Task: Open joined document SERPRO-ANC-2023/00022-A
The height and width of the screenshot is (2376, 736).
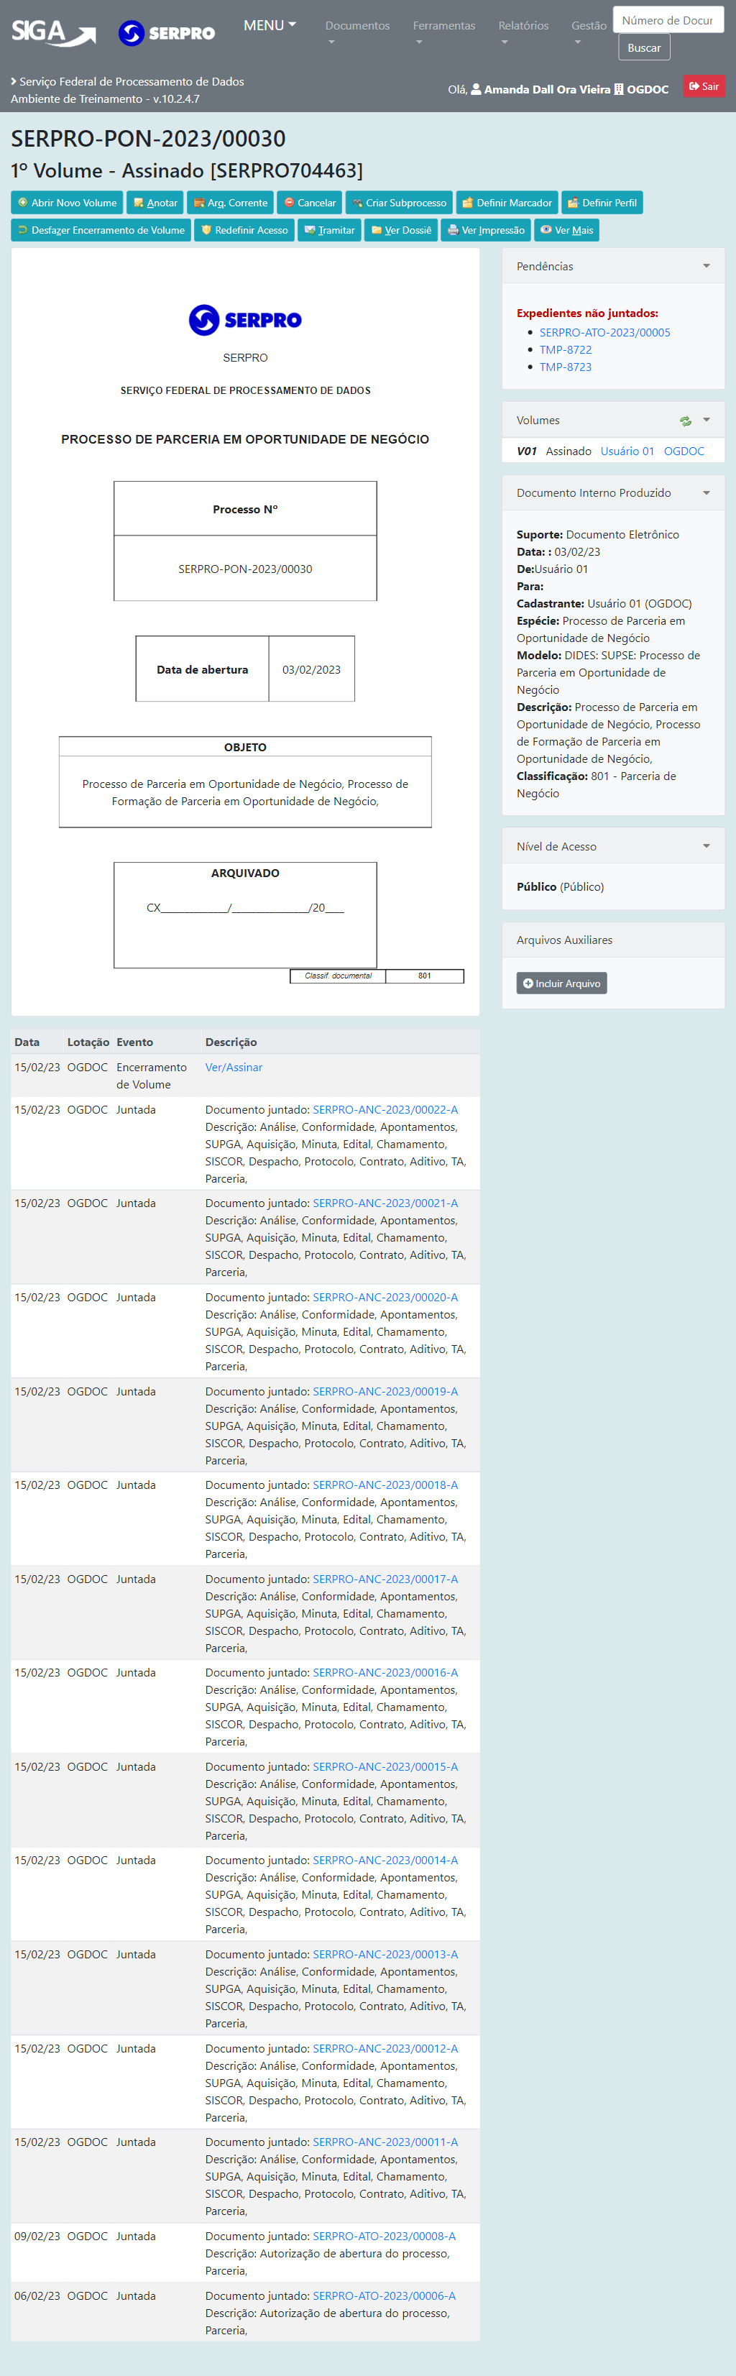Action: pyautogui.click(x=385, y=1109)
